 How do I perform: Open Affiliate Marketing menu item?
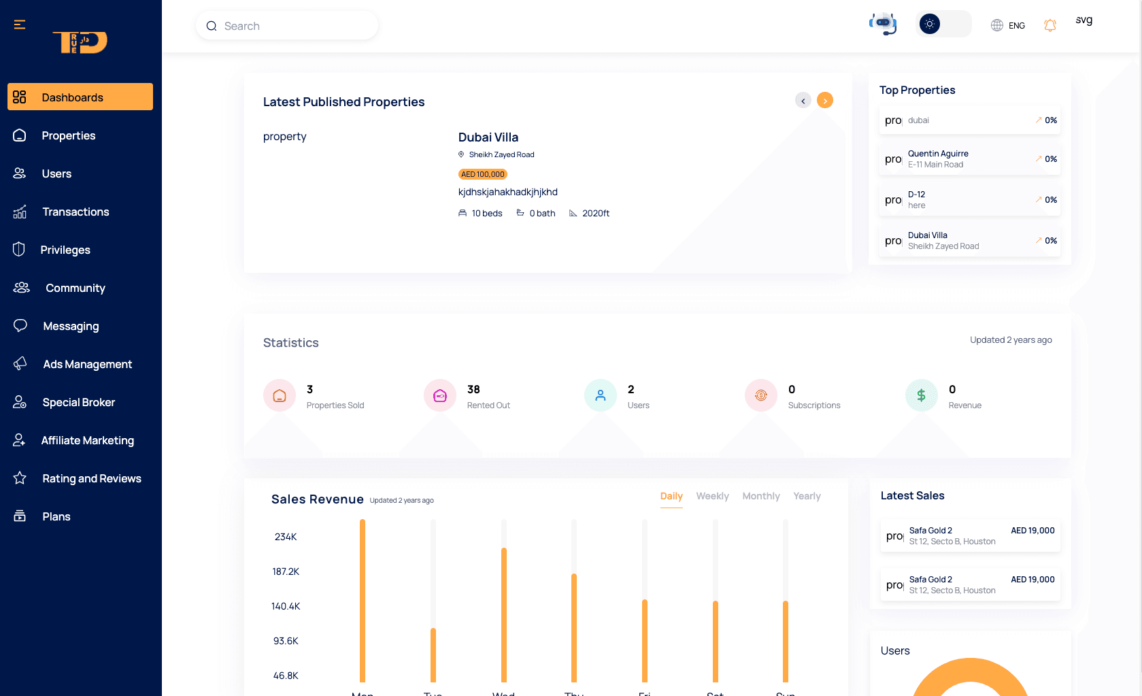coord(80,440)
